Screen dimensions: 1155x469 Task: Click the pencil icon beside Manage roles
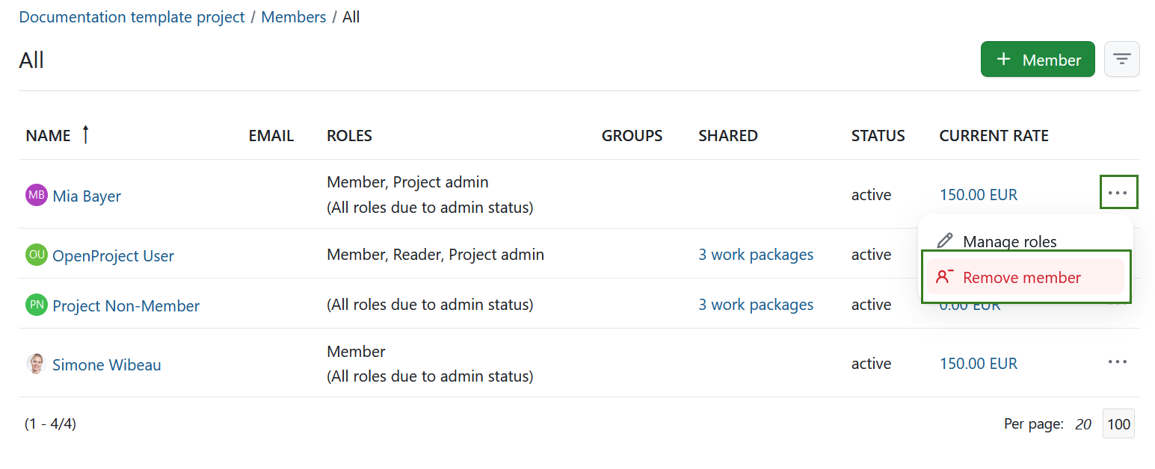945,240
